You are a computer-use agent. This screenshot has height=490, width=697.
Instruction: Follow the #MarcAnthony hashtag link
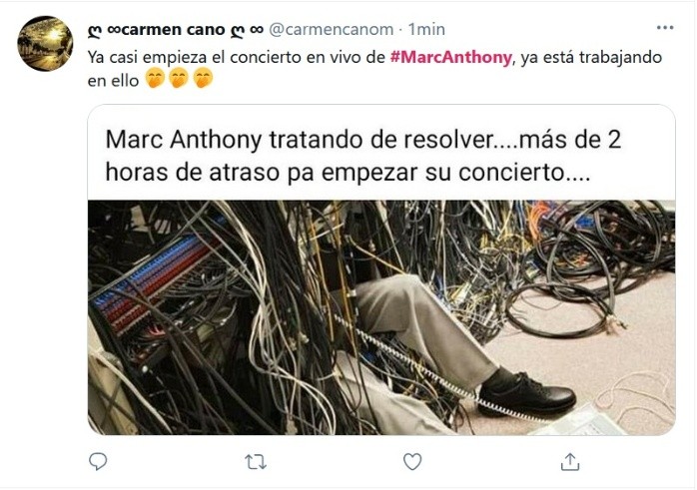point(451,57)
